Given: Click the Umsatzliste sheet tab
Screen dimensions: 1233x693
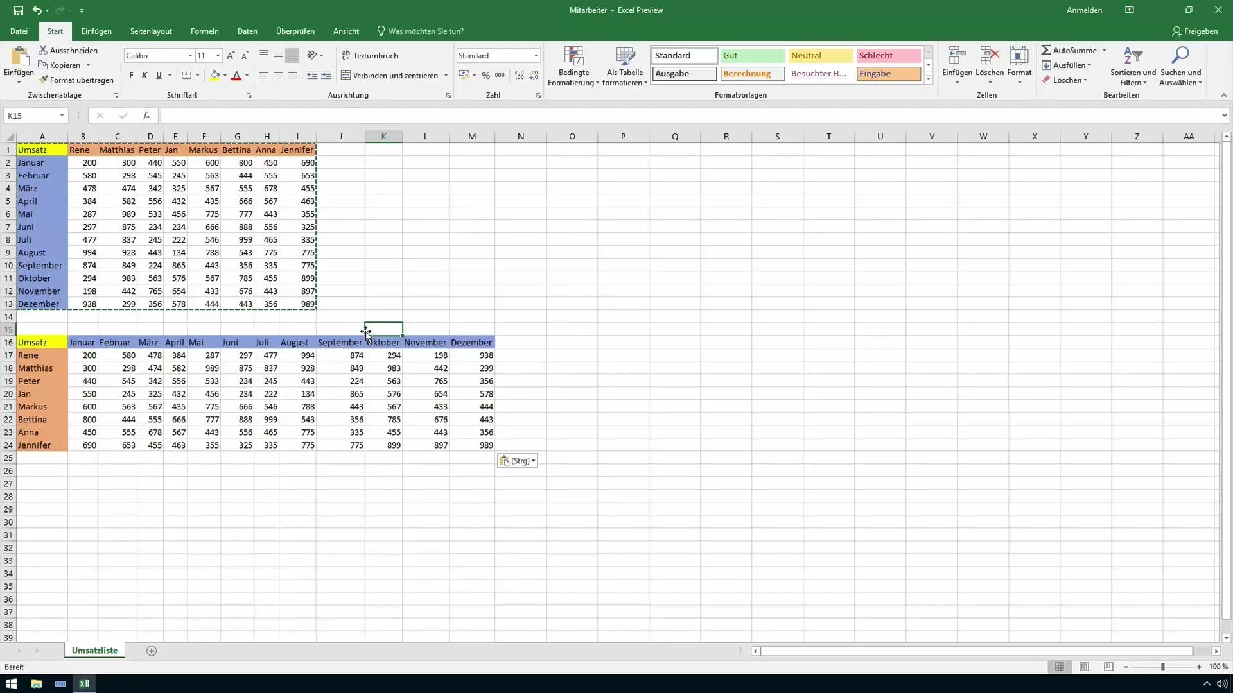Looking at the screenshot, I should [x=95, y=651].
